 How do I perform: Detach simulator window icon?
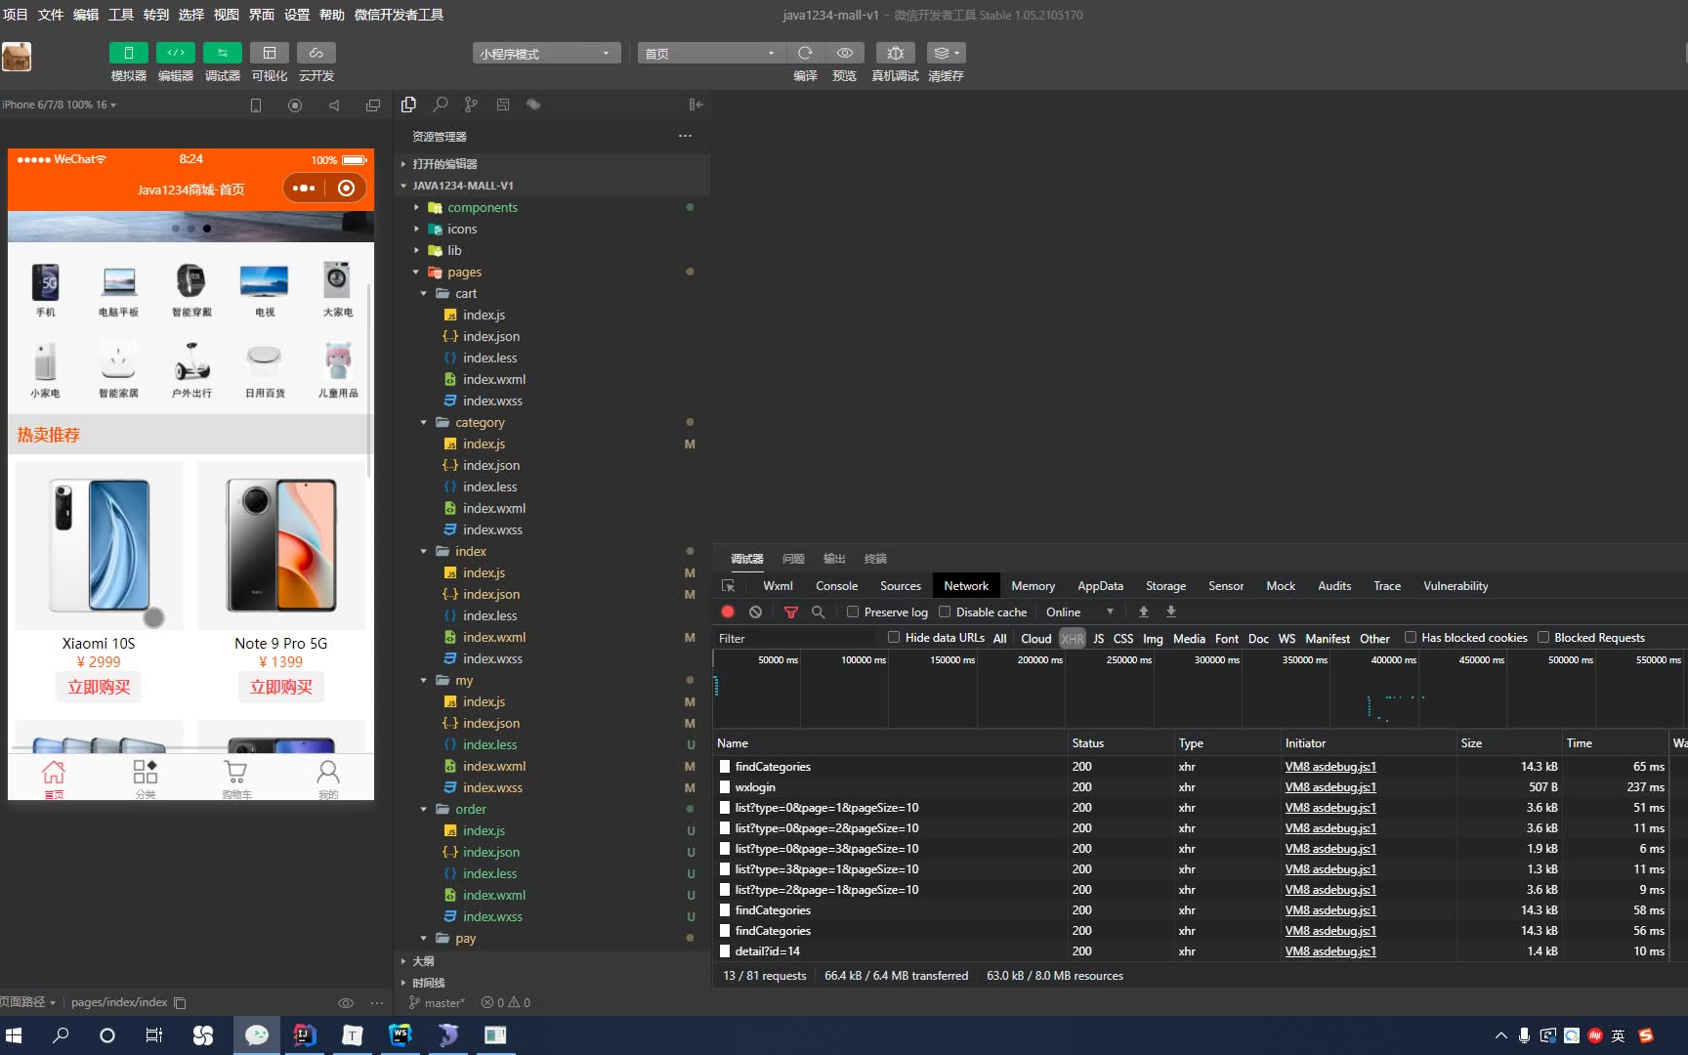(373, 105)
